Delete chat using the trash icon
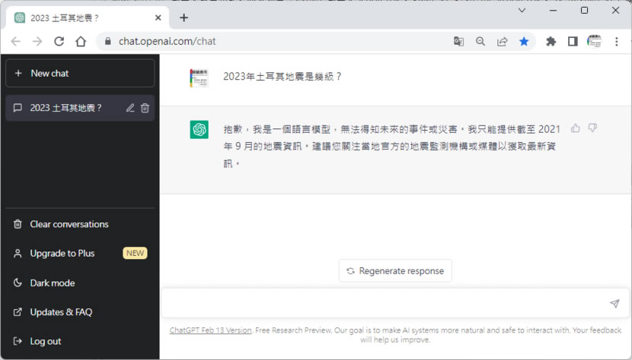 pyautogui.click(x=145, y=108)
